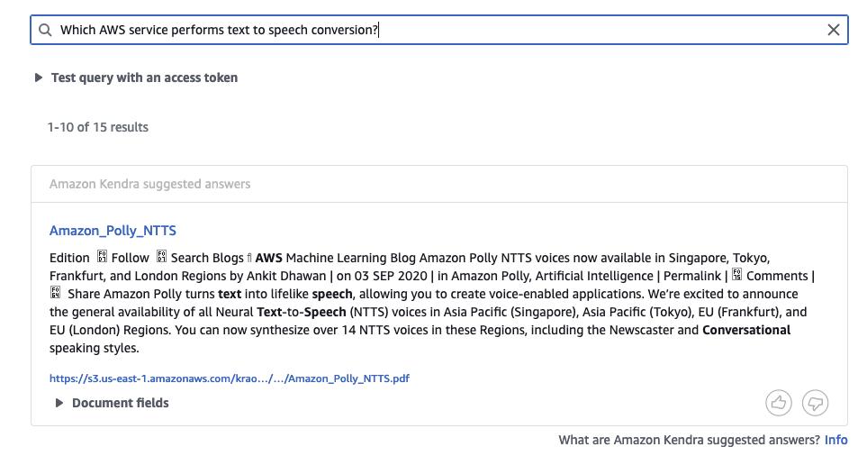Click the 1-10 of 15 results count
Image resolution: width=867 pixels, height=465 pixels.
coord(97,127)
